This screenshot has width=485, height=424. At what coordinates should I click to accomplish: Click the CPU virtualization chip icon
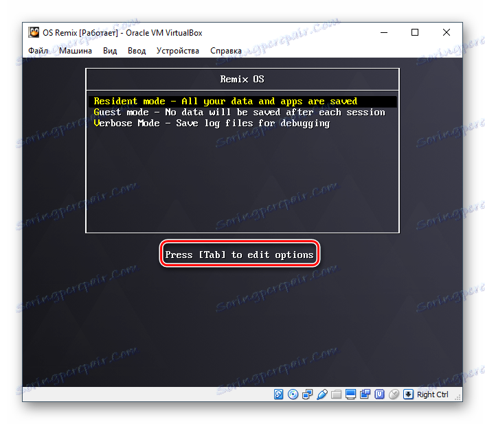[x=379, y=394]
